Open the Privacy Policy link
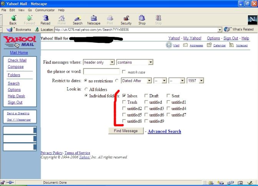 [x=51, y=153]
